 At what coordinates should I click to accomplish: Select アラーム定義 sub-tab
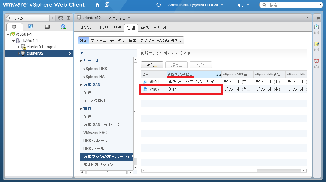click(x=103, y=41)
